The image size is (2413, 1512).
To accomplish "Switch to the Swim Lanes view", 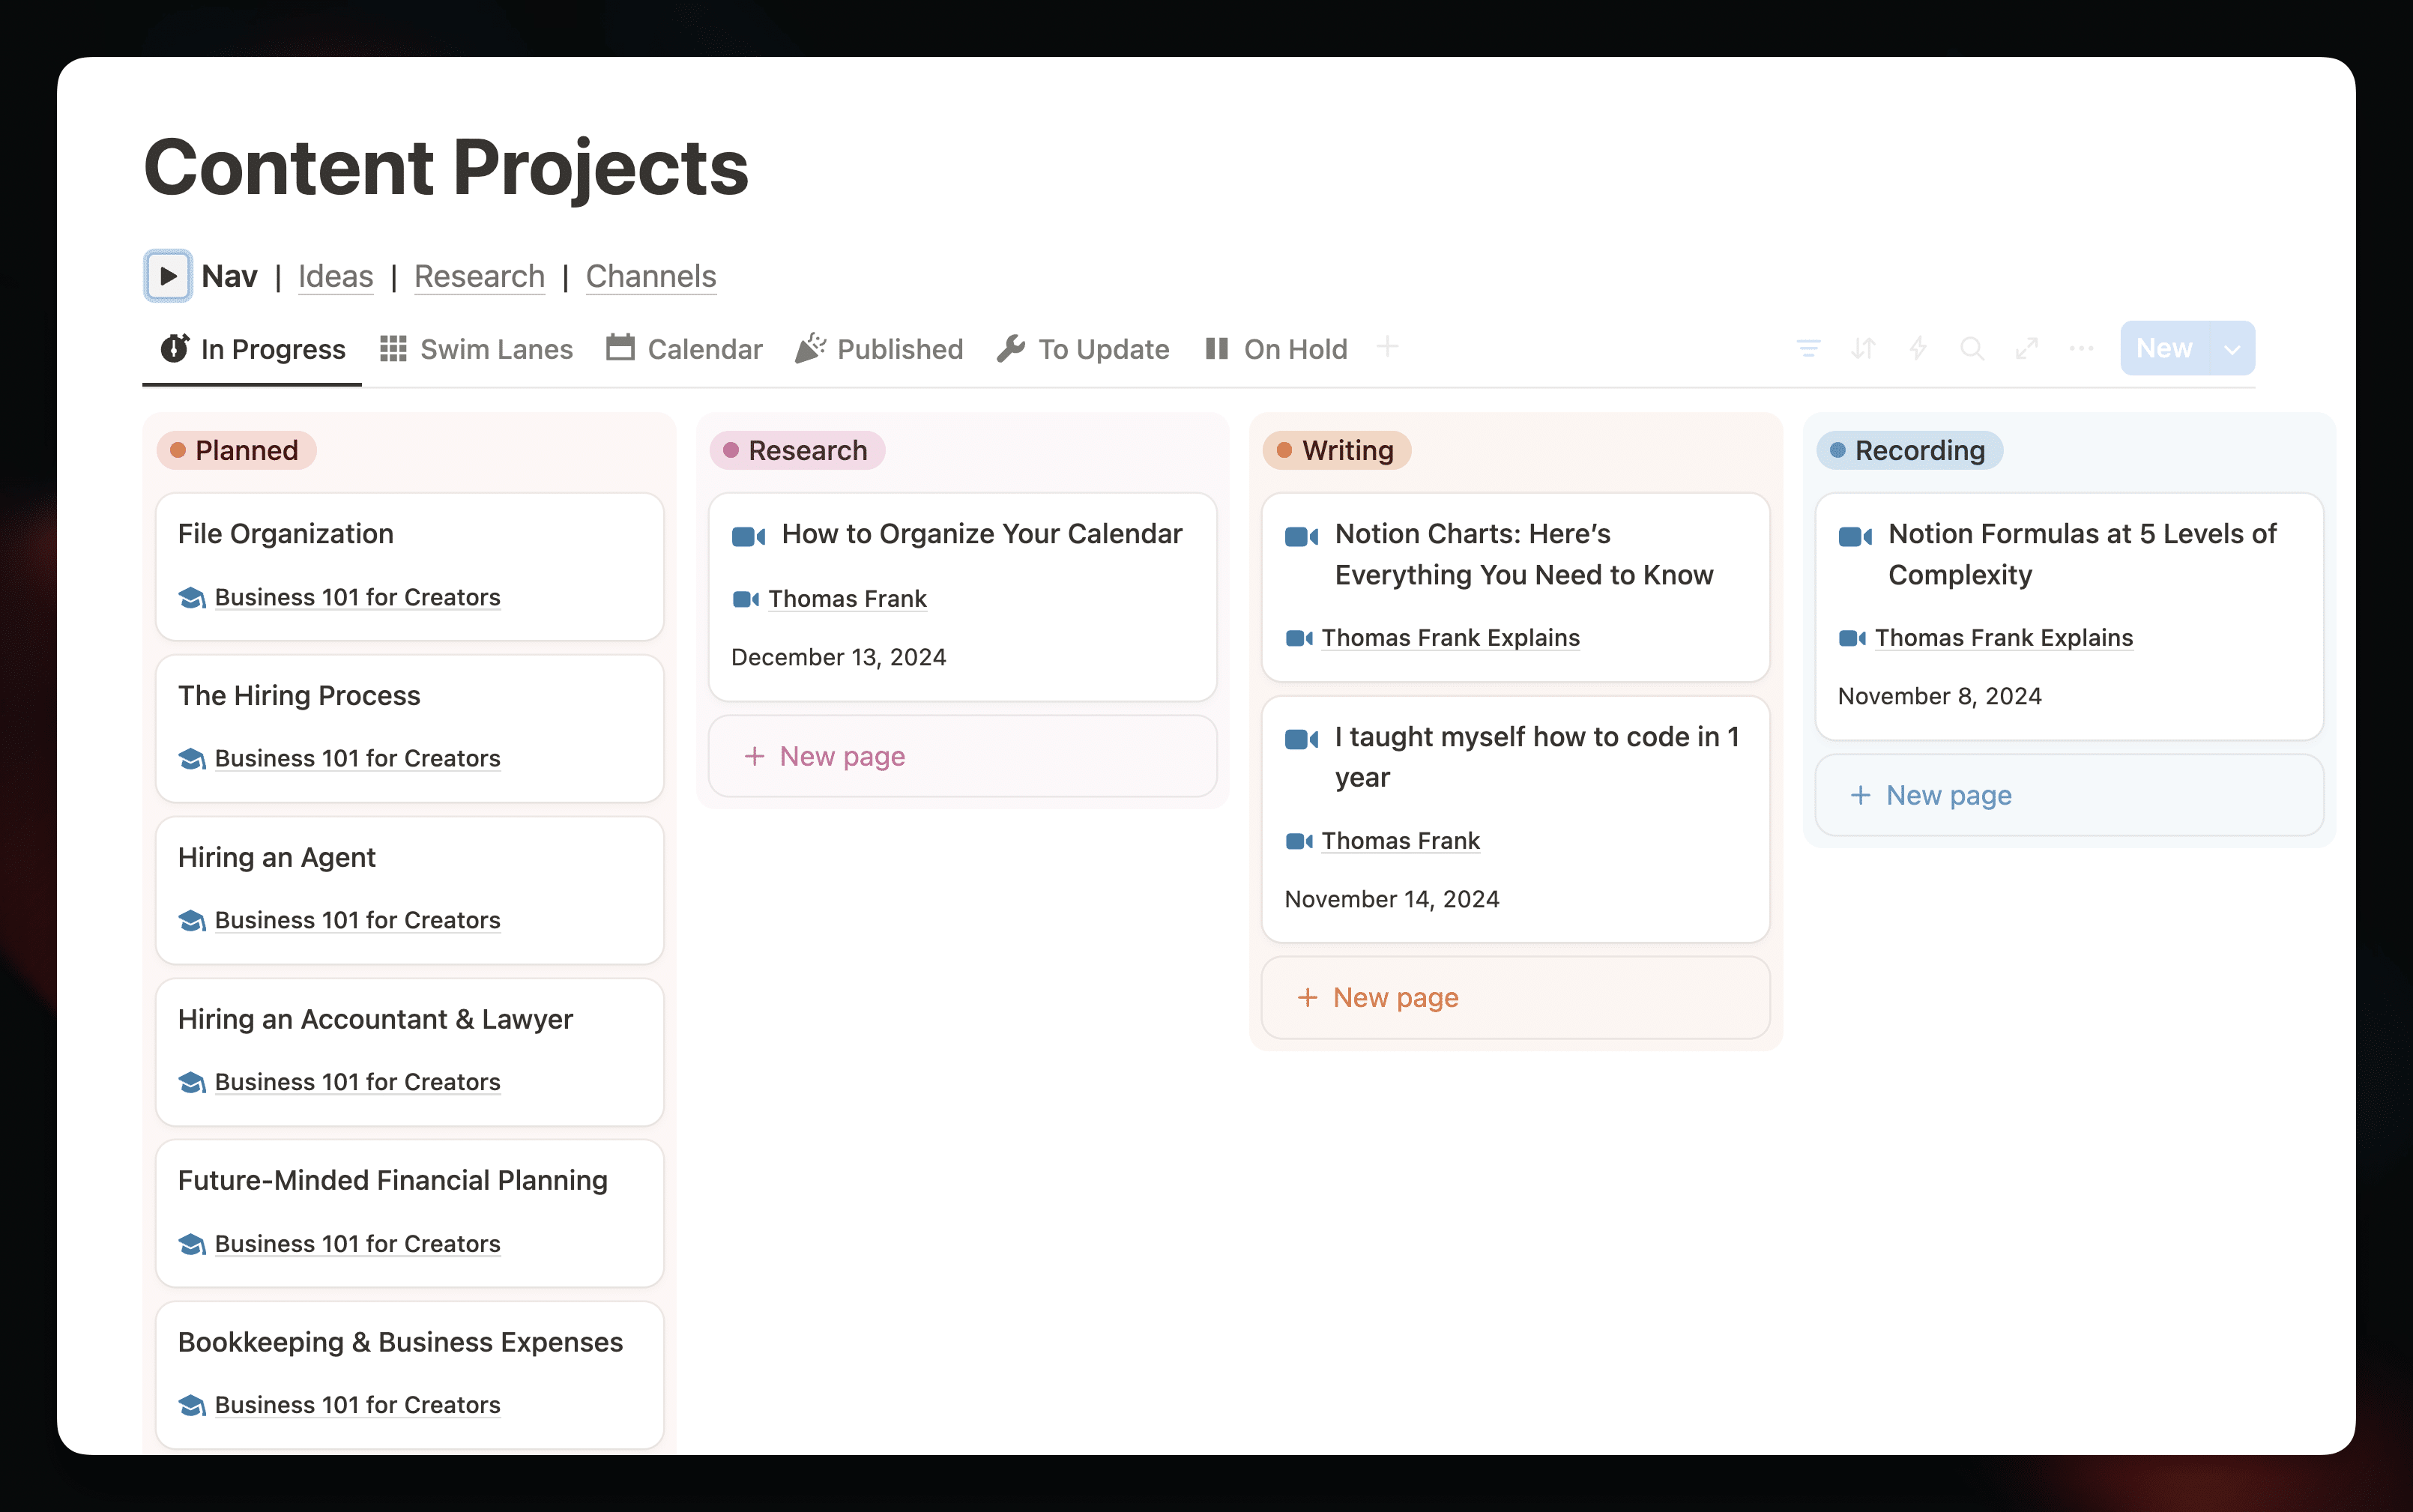I will [477, 349].
